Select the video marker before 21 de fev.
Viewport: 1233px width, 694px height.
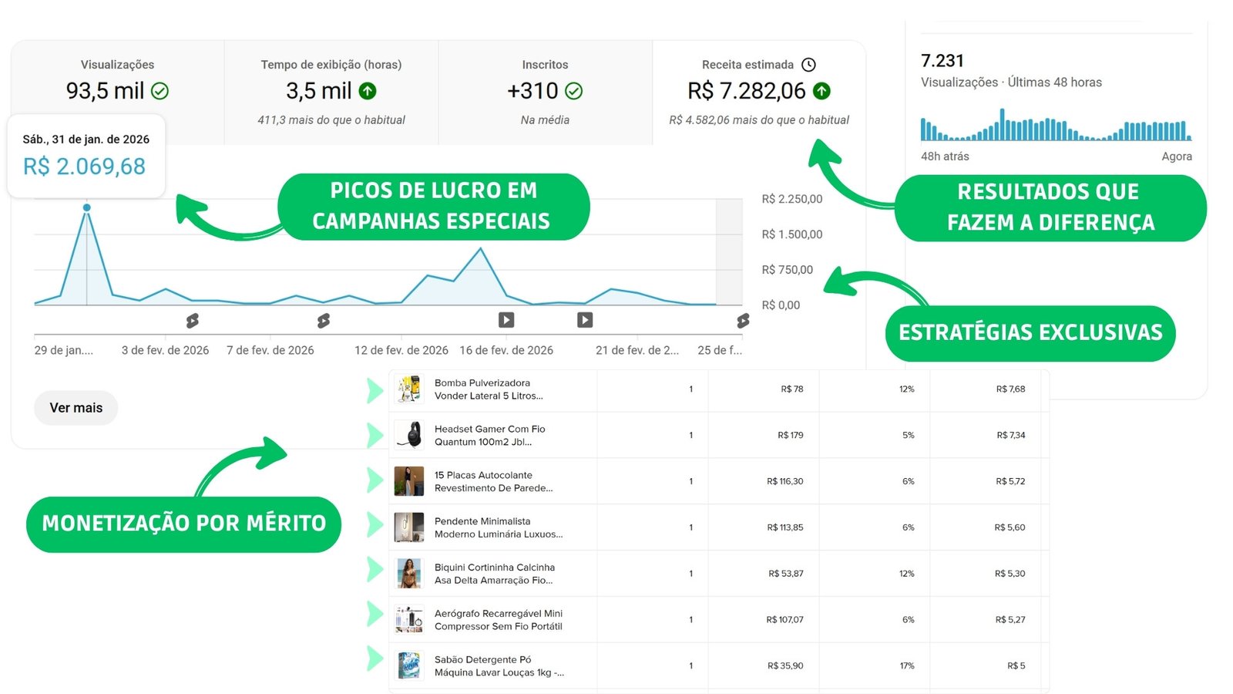coord(585,320)
